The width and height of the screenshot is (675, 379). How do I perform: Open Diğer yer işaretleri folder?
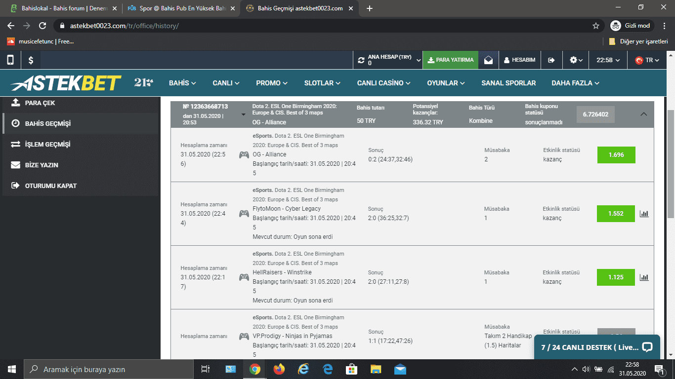pos(638,41)
